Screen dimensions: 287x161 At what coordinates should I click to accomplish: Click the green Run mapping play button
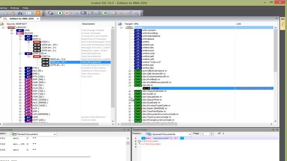60,13
